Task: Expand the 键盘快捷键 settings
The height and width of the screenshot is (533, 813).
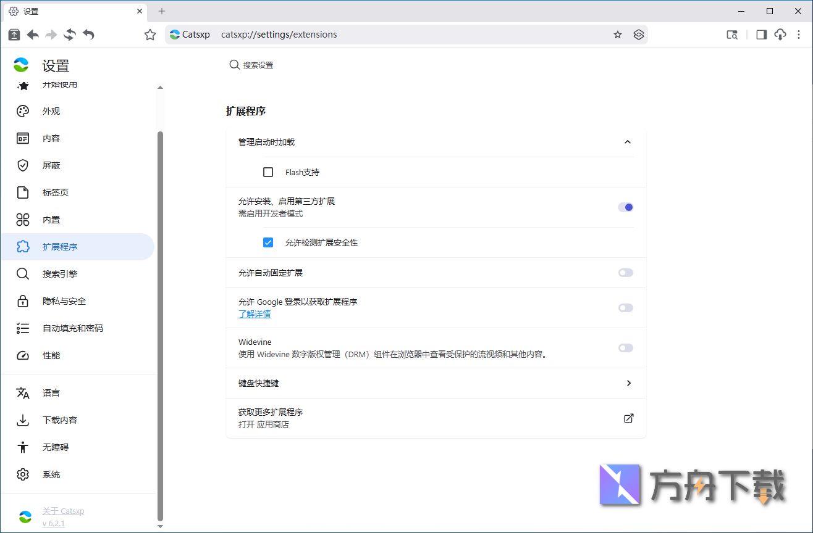Action: (x=629, y=383)
